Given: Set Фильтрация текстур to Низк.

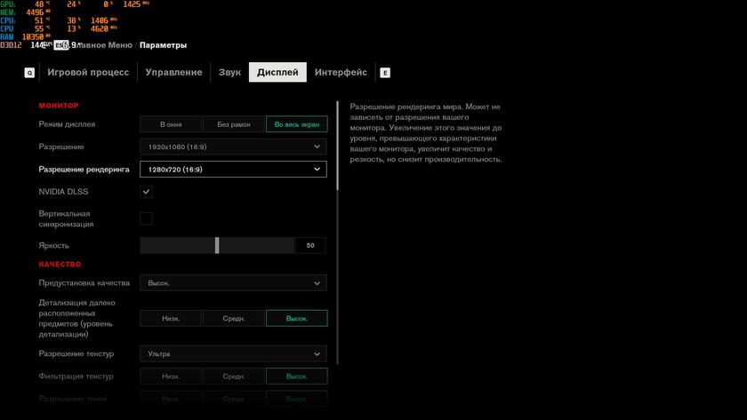Looking at the screenshot, I should [x=171, y=376].
